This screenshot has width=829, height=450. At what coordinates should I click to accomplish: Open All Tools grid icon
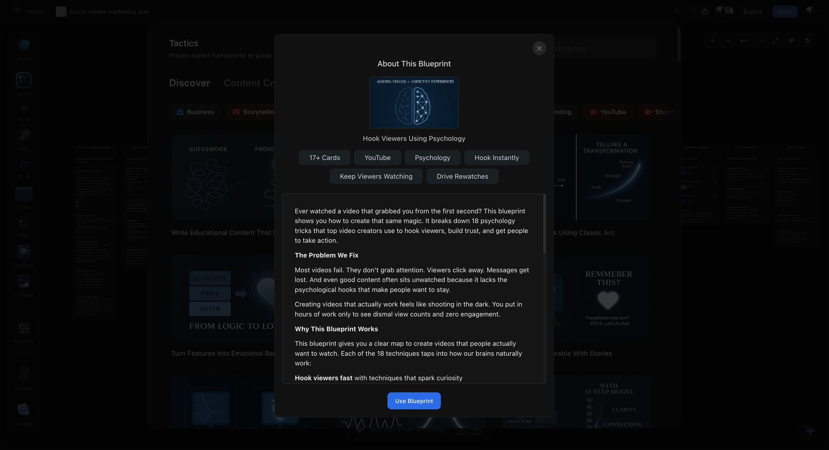24,328
